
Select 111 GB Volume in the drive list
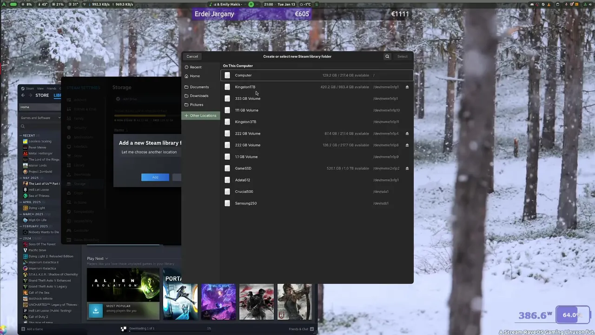317,110
